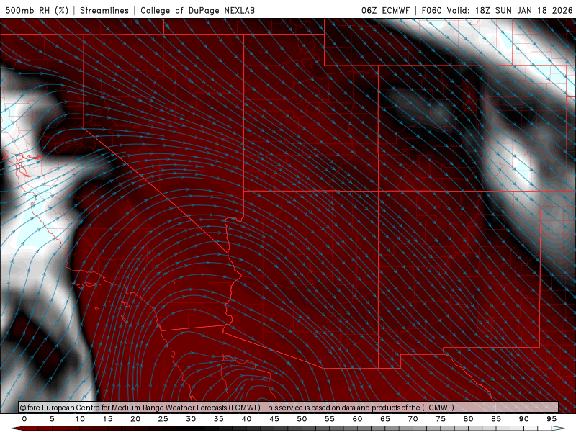Click the '90' value on color scale
This screenshot has width=576, height=432.
(524, 419)
